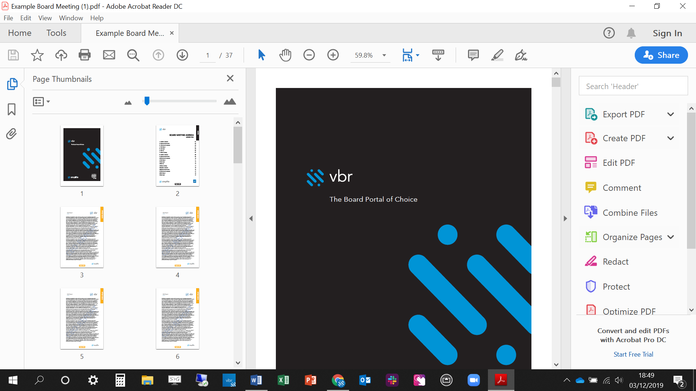The height and width of the screenshot is (391, 696).
Task: Select the Highlight text pen icon
Action: (x=497, y=55)
